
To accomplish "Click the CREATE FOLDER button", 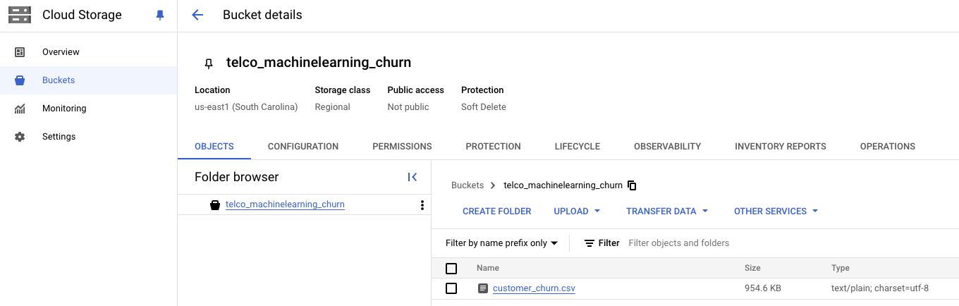I will pyautogui.click(x=497, y=212).
